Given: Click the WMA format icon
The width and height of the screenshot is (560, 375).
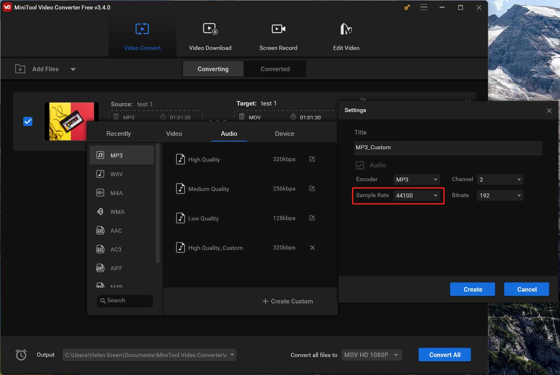Looking at the screenshot, I should [x=100, y=211].
